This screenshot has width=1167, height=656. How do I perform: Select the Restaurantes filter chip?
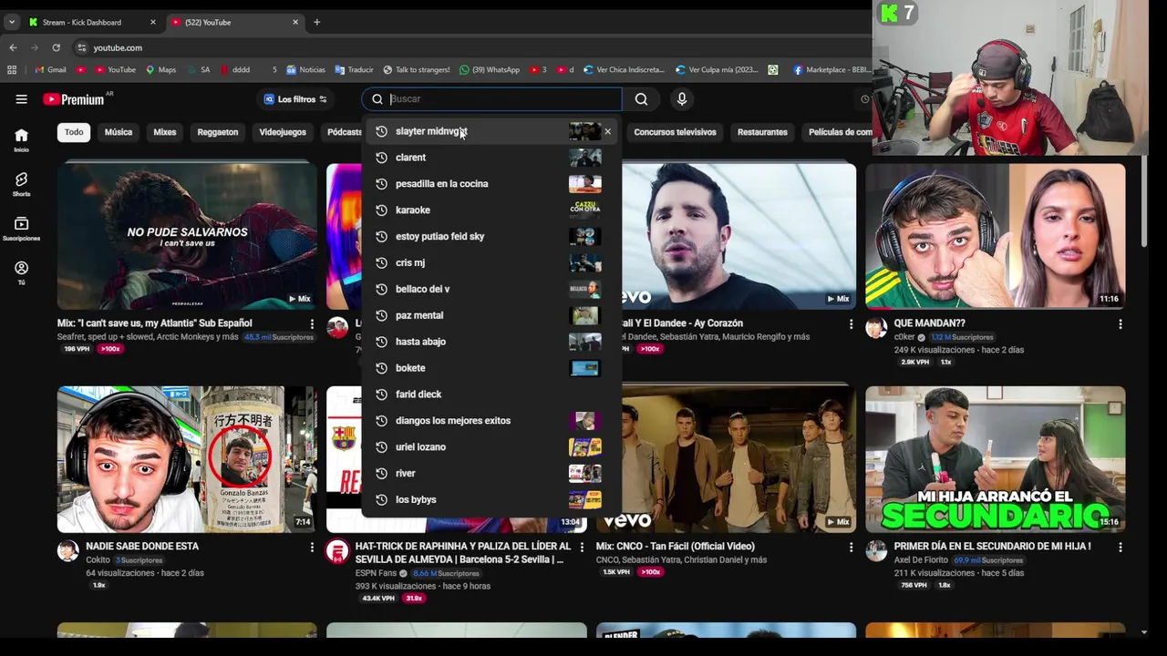coord(762,132)
